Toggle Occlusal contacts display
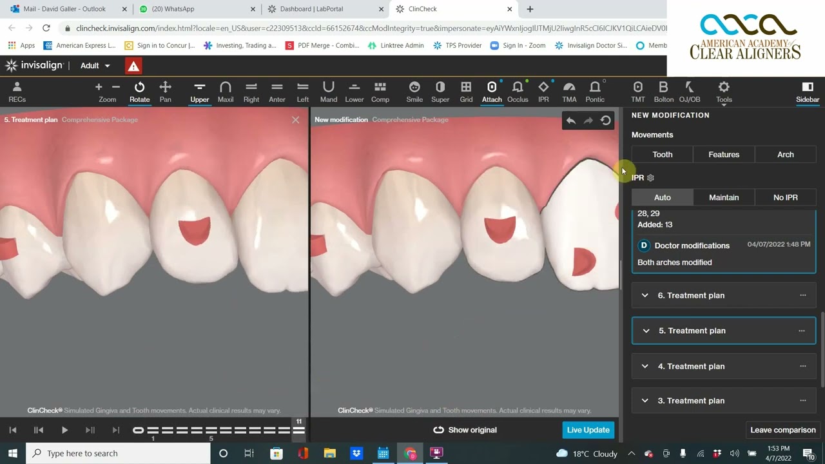825x464 pixels. coord(518,92)
